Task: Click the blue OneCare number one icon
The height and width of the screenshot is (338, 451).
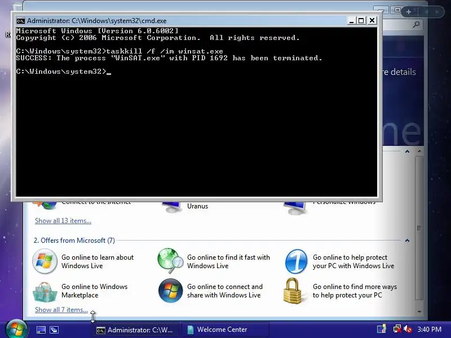Action: 296,261
